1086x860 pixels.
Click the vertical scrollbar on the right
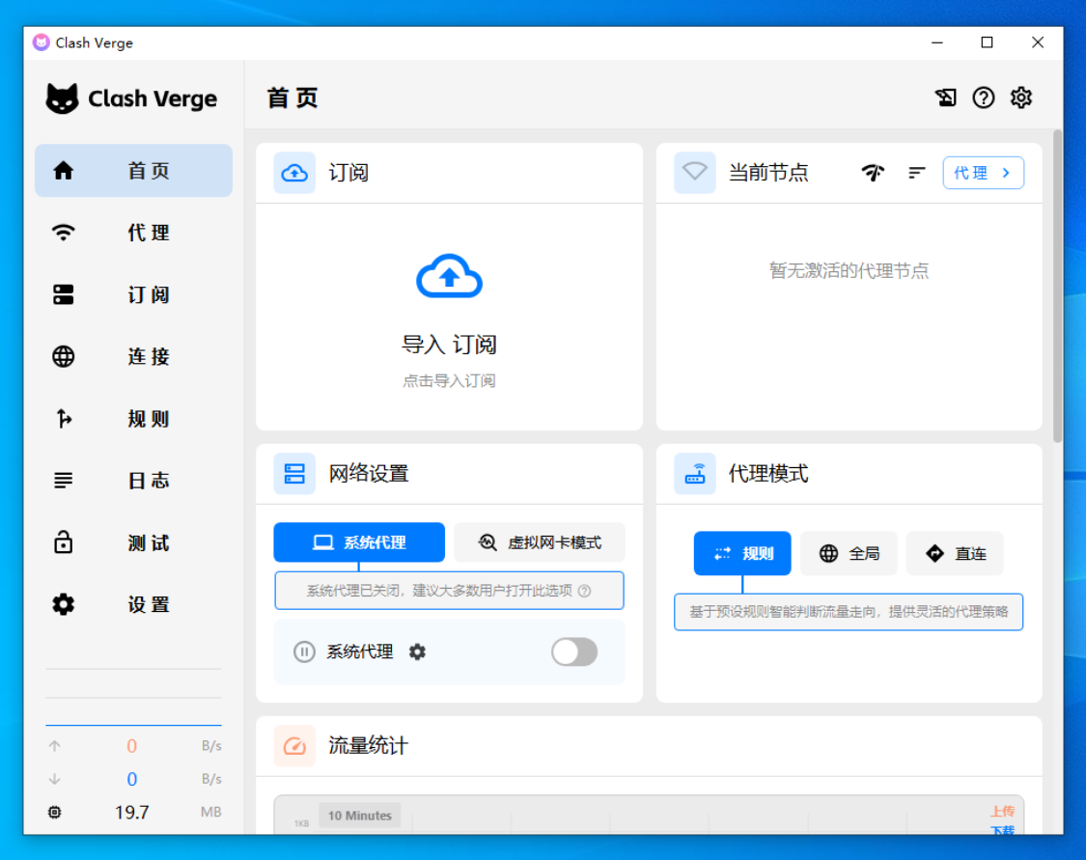pyautogui.click(x=1057, y=290)
